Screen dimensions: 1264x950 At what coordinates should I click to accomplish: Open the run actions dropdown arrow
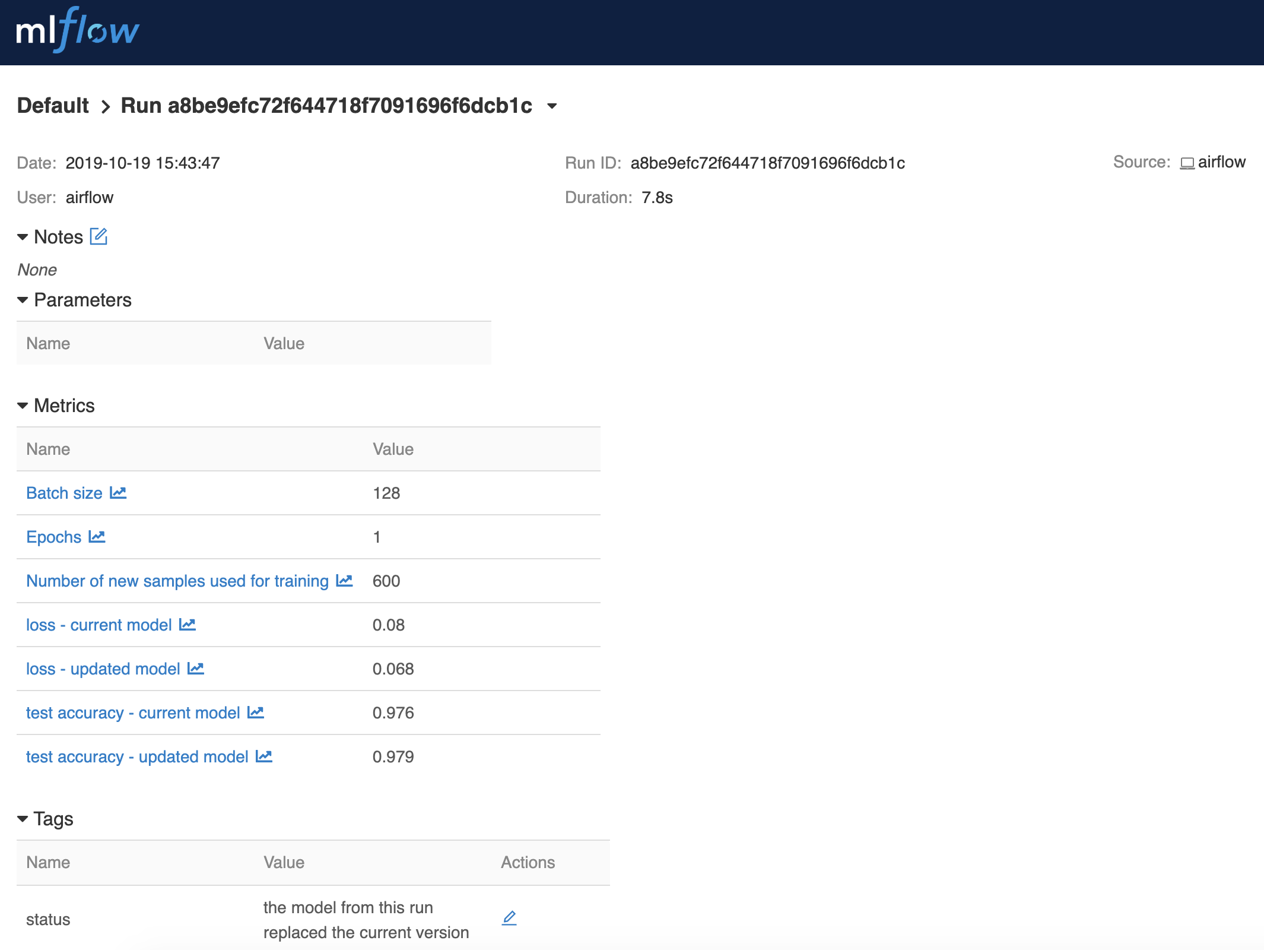pyautogui.click(x=552, y=106)
